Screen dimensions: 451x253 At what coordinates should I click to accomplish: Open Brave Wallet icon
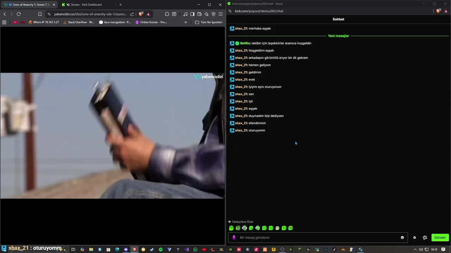pos(199,14)
